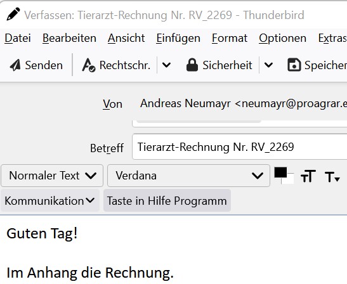347x284 pixels.
Task: Click the Senden paper plane icon
Action: 15,65
